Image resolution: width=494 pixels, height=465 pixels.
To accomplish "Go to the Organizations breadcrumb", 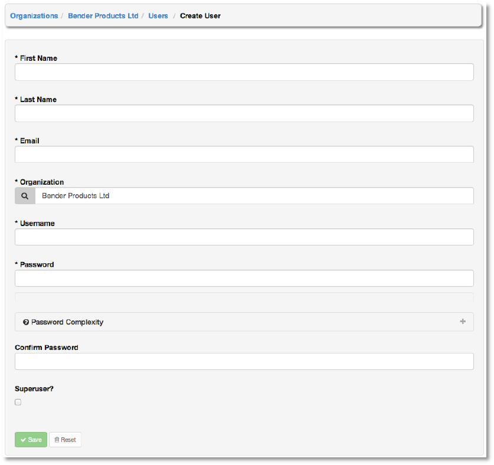I will coord(34,16).
